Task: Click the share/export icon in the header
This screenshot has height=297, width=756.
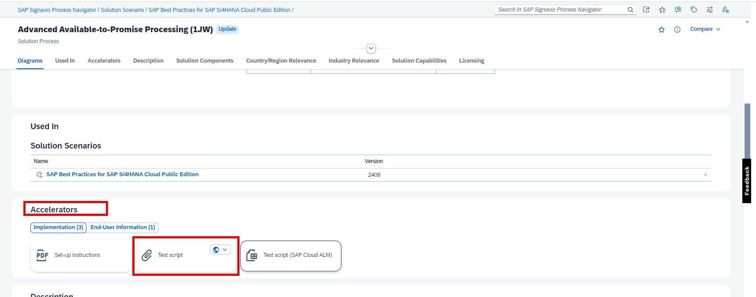Action: pyautogui.click(x=646, y=10)
